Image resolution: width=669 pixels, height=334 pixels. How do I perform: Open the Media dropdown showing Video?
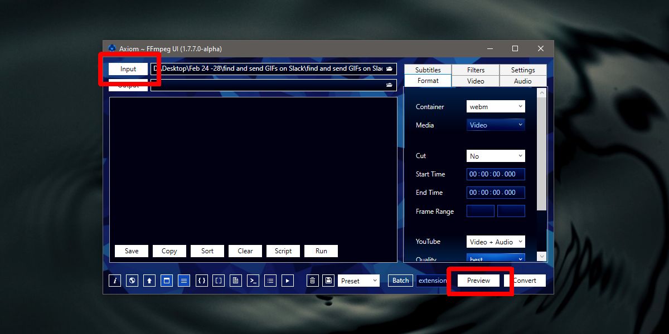click(496, 125)
